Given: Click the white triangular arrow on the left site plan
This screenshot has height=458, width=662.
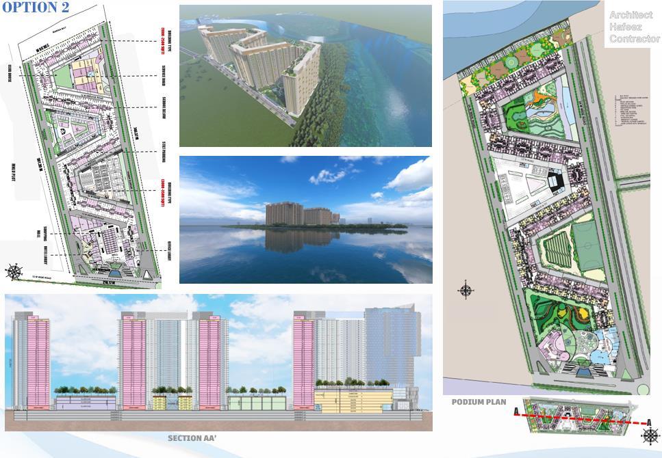Looking at the screenshot, I should [x=147, y=274].
